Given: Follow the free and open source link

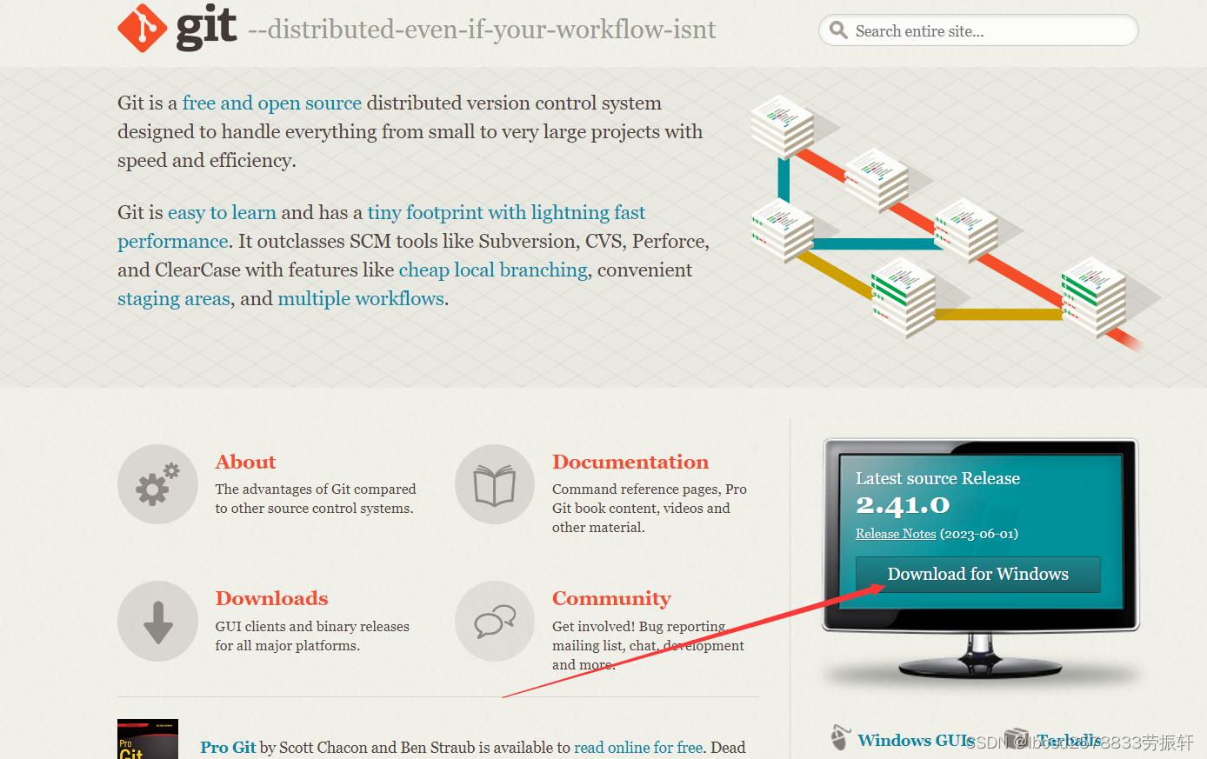Looking at the screenshot, I should point(272,103).
